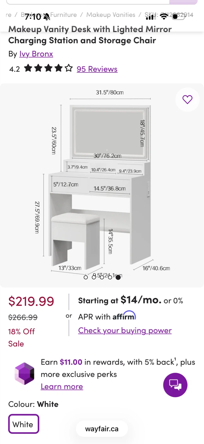Open the Furniture breadcrumb
Screen dimensions: 204x444
63,15
